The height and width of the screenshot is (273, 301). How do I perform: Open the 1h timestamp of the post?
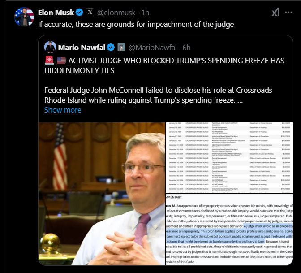[x=145, y=13]
